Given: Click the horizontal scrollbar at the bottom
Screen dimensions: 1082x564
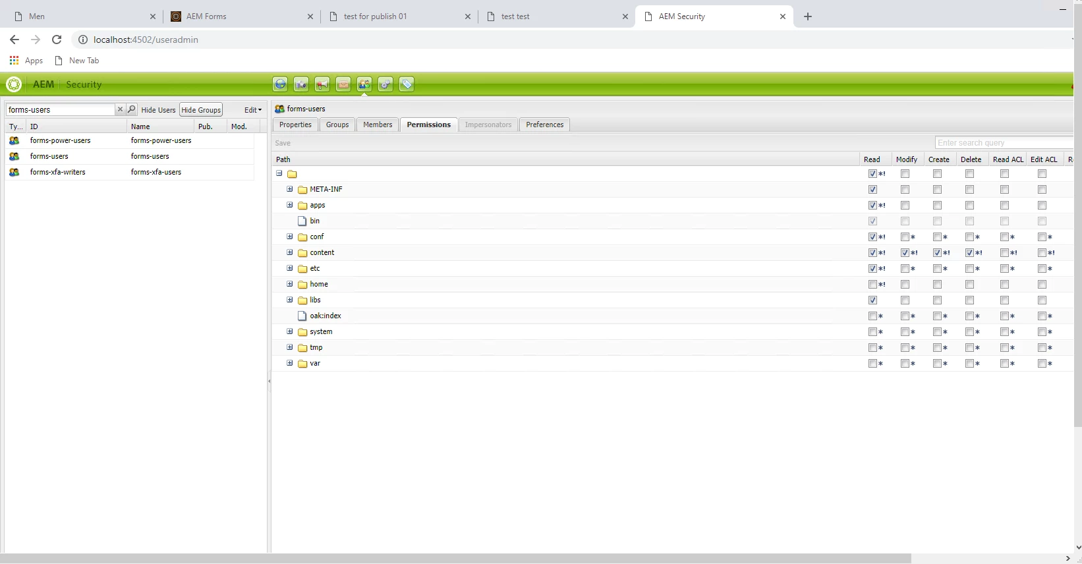Looking at the screenshot, I should [x=455, y=559].
